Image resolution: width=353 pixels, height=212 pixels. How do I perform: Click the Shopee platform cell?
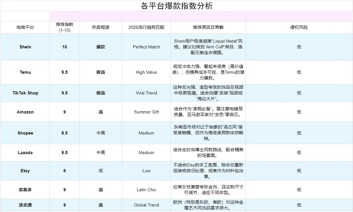pos(25,133)
